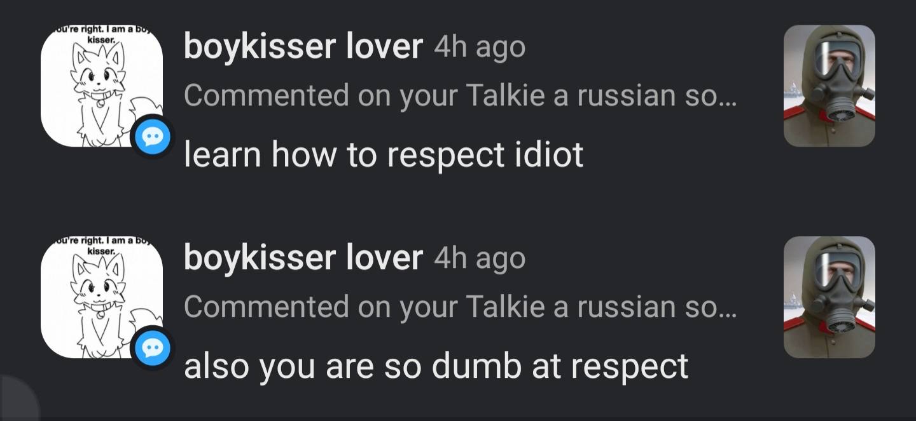The height and width of the screenshot is (421, 916).
Task: Select 'Commented on your Talkie' line above 'learn how to respect idiot'
Action: (459, 96)
